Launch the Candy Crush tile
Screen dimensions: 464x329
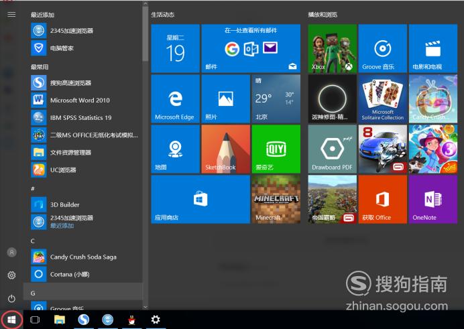coord(433,98)
